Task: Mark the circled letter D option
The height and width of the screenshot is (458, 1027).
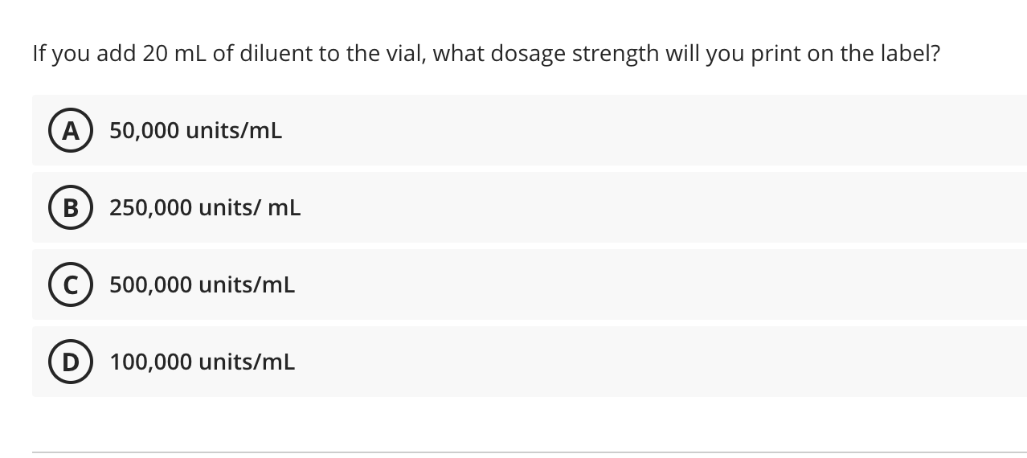Action: tap(71, 362)
